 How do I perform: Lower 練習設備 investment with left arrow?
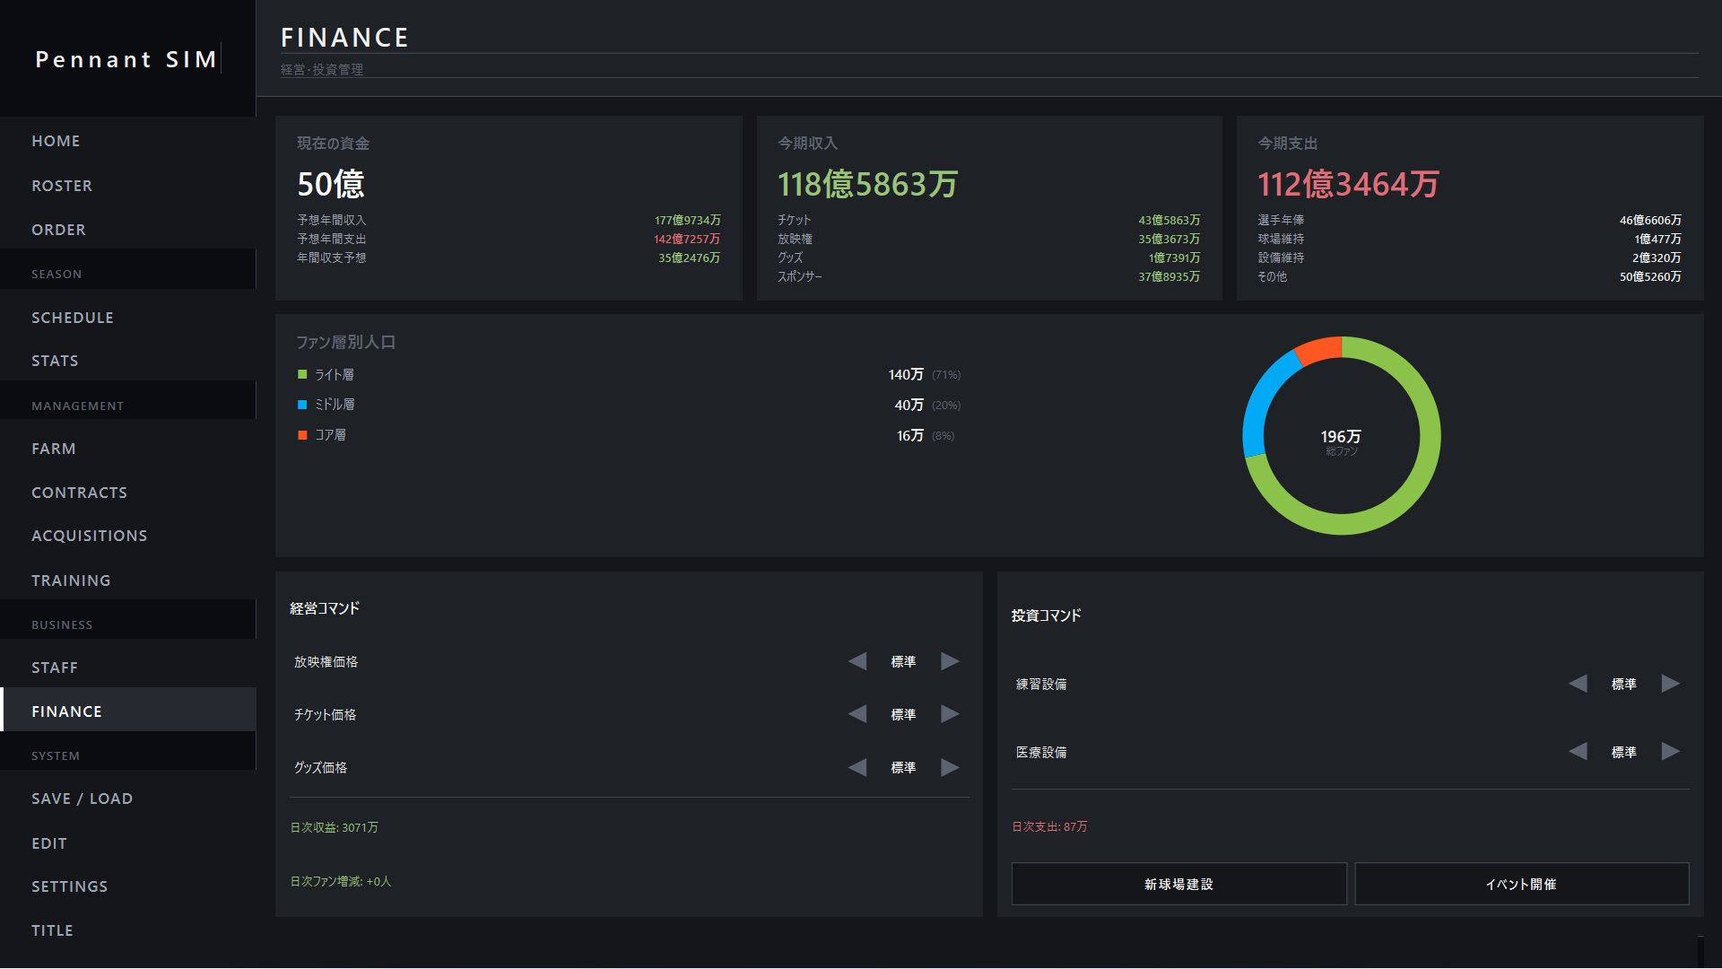[1578, 684]
